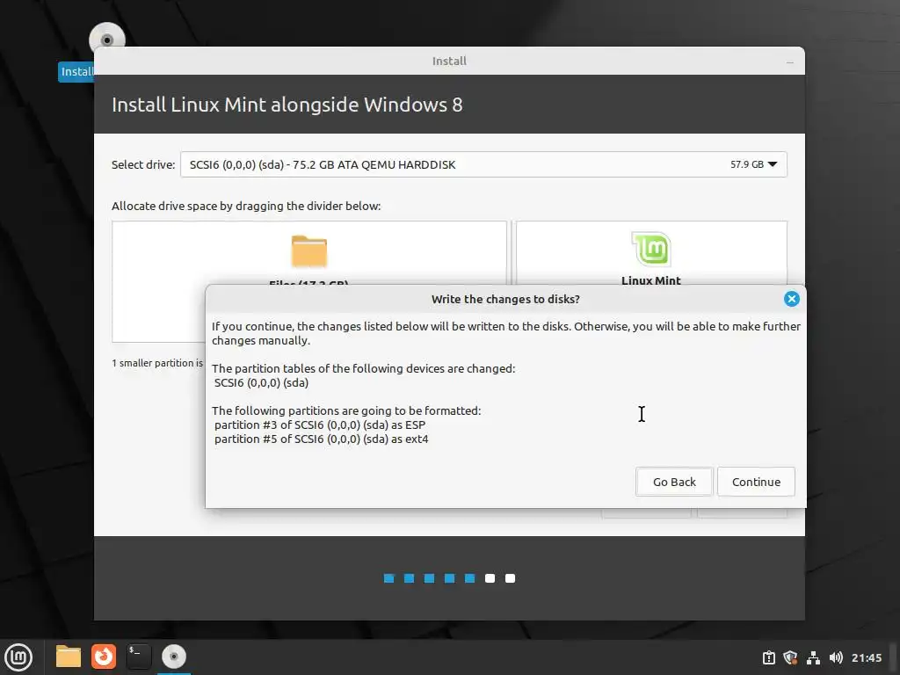
Task: Click the text 'partition #3 of SCSI6 (0,0,0) (sda) as ESP'
Action: pyautogui.click(x=320, y=425)
